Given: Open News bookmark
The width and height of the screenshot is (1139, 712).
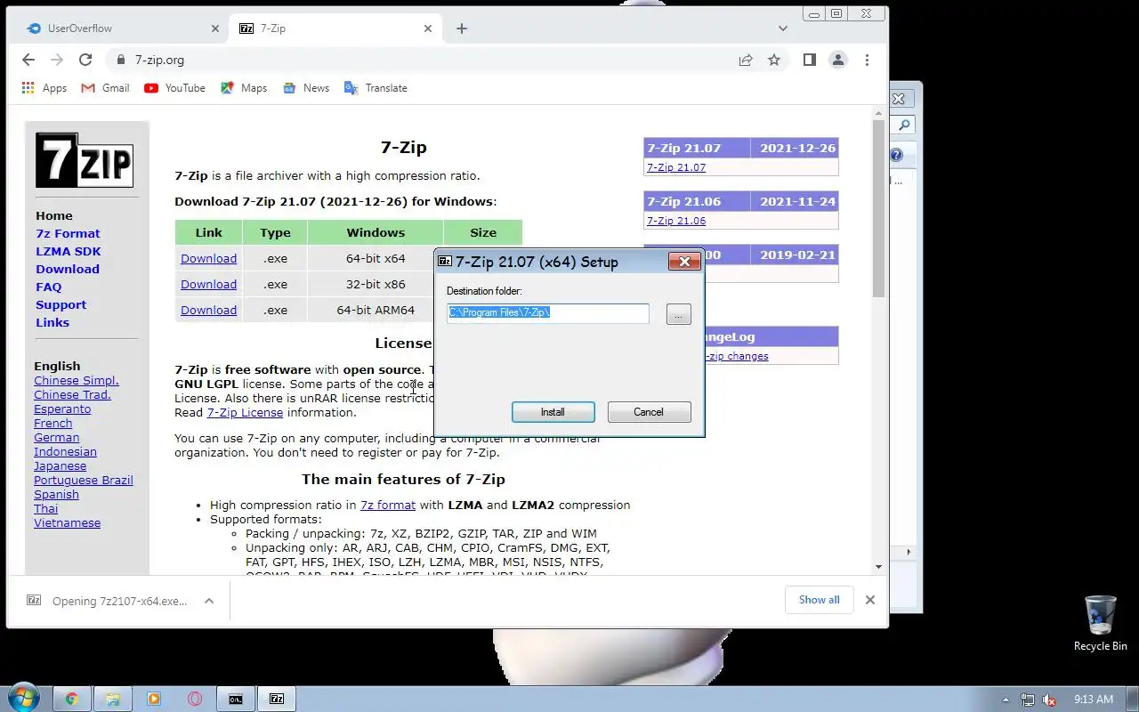Looking at the screenshot, I should (x=305, y=88).
